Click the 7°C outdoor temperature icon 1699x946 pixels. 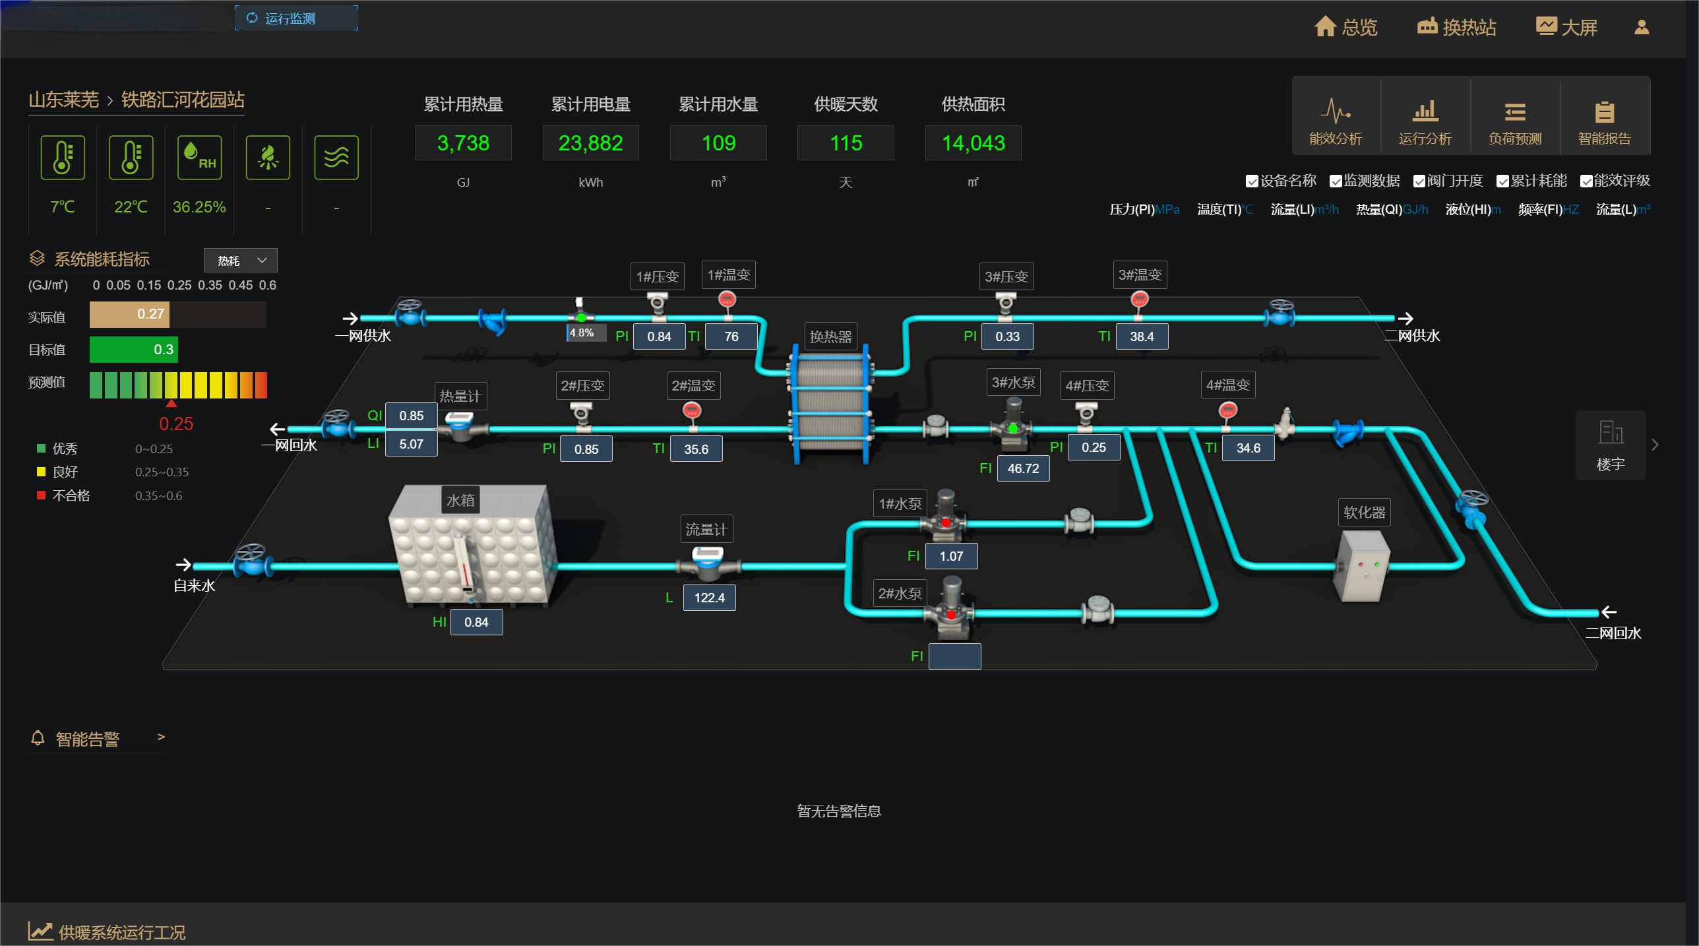tap(63, 158)
